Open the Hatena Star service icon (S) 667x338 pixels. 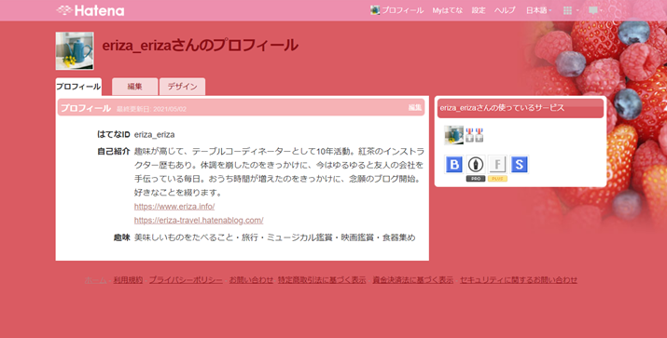(x=519, y=164)
